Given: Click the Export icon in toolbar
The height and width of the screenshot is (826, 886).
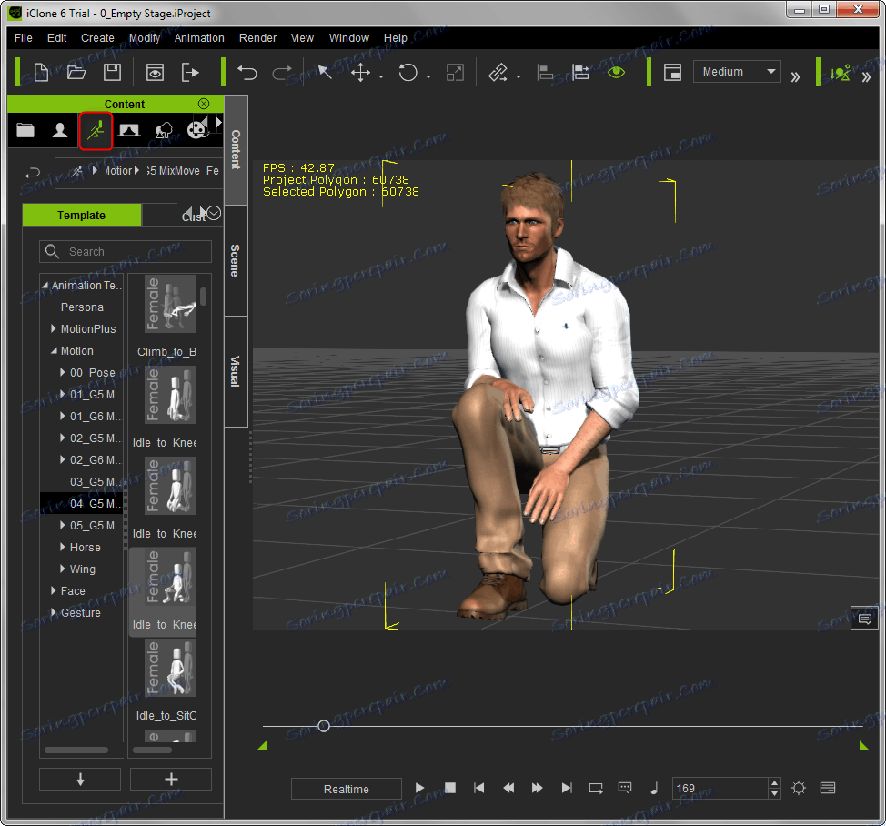Looking at the screenshot, I should (190, 73).
